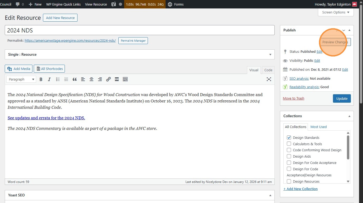Open the Permalink Manager
The width and height of the screenshot is (363, 203).
click(x=133, y=41)
